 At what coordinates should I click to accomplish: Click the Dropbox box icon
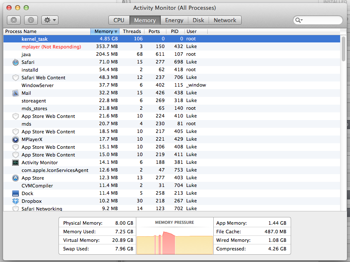click(x=15, y=201)
